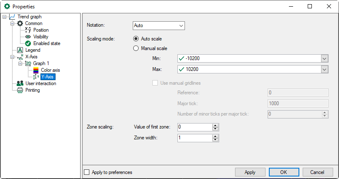The image size is (339, 179).
Task: Collapse the X-Axis tree node
Action: [x=13, y=57]
